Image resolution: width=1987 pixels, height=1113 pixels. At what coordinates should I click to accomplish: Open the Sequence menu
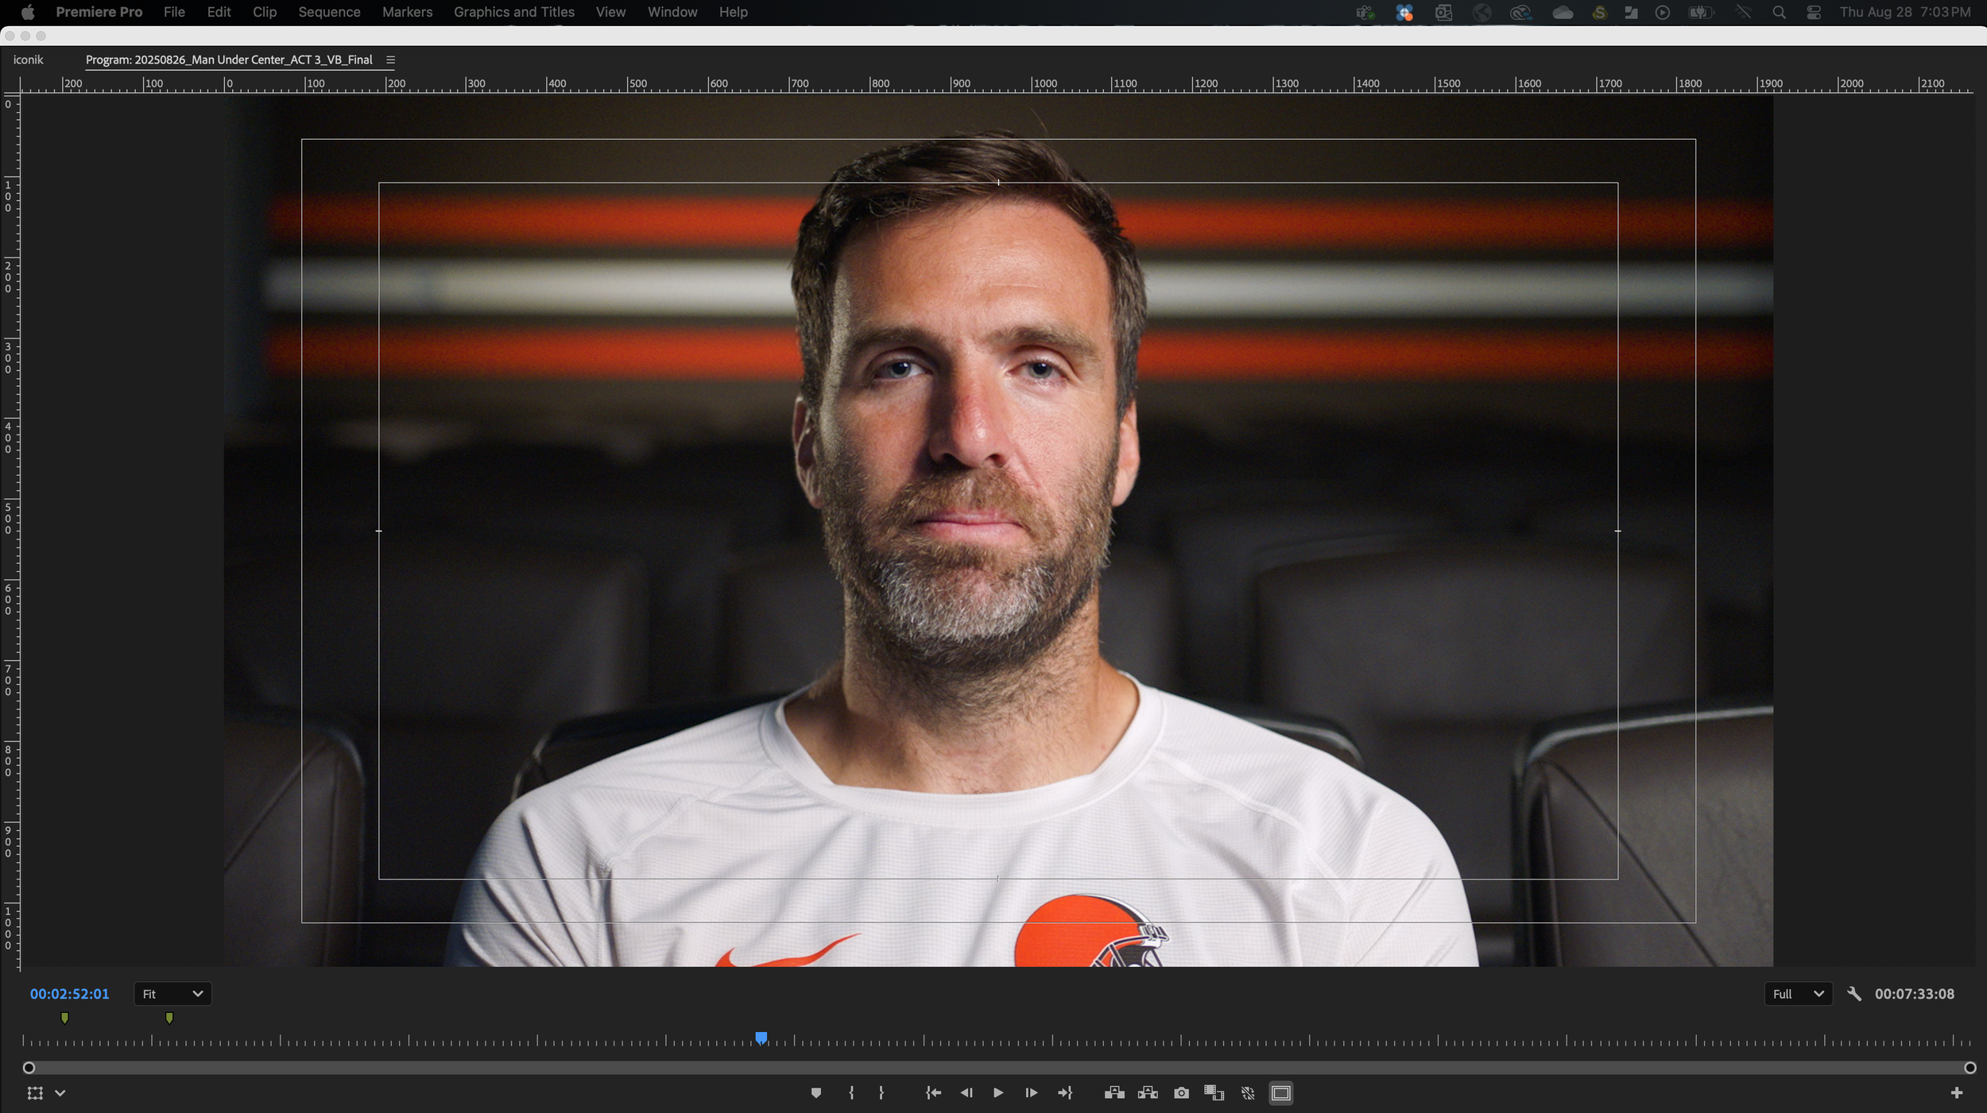click(x=329, y=12)
